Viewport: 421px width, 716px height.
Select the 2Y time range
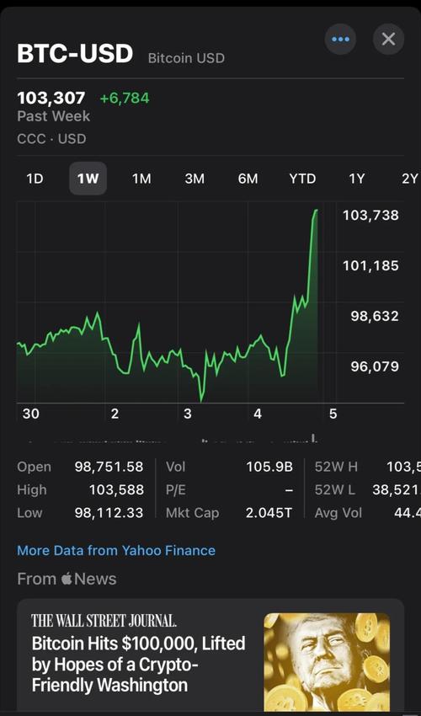pos(409,179)
